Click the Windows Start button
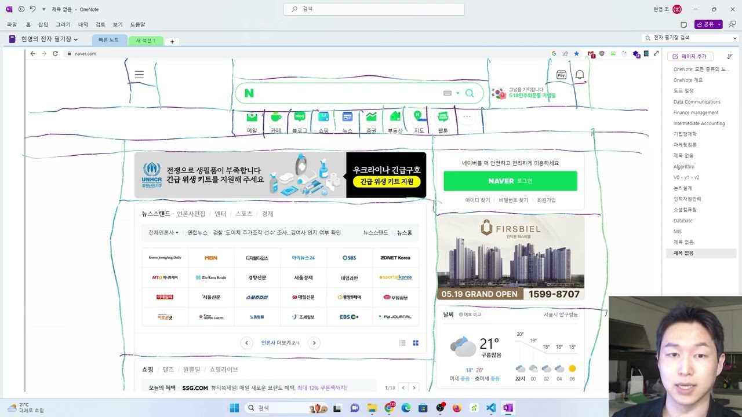This screenshot has height=417, width=742. (234, 408)
